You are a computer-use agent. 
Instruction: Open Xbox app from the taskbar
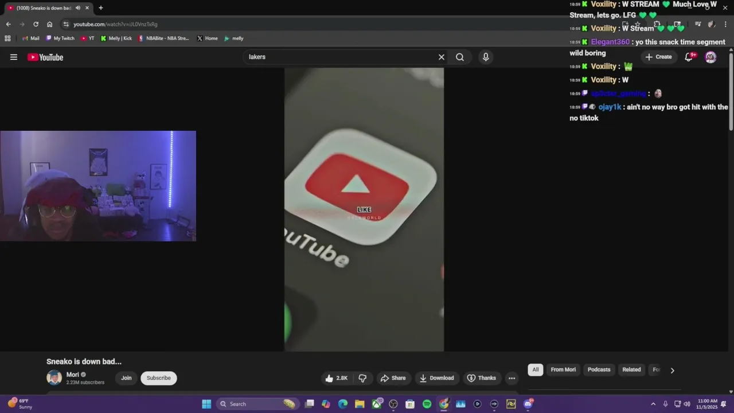[x=376, y=404]
